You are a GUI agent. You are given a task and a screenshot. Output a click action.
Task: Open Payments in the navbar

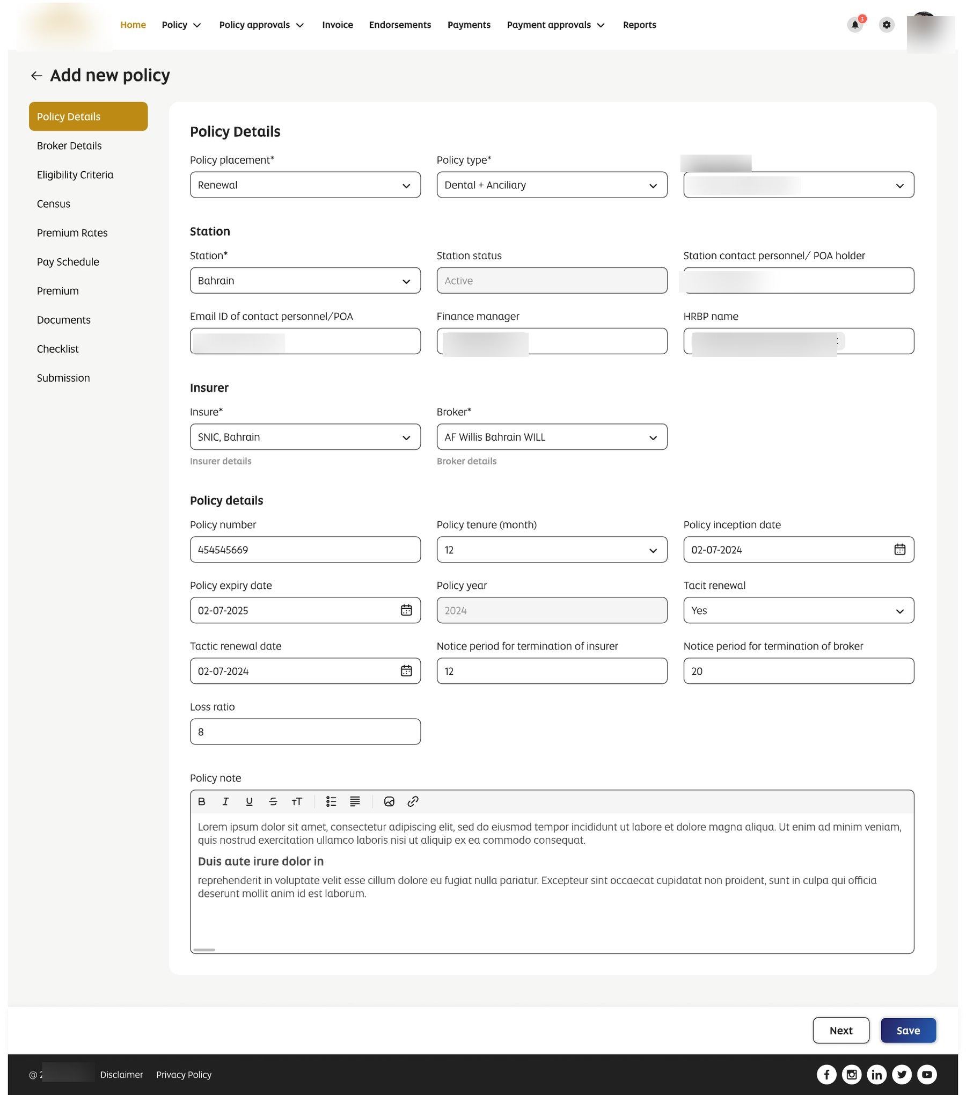(469, 25)
